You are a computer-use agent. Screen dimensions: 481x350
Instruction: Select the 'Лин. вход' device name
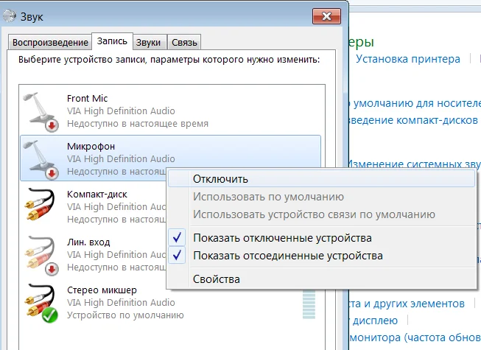88,242
